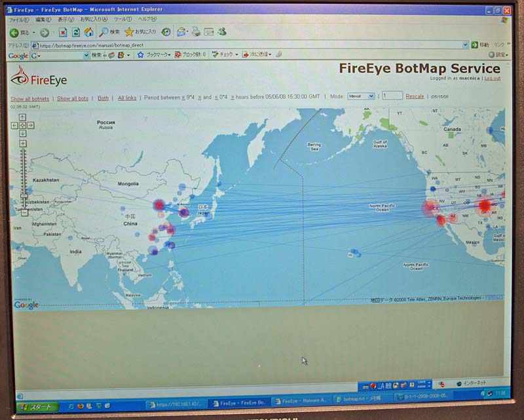Click the Print toolbar icon
The height and width of the screenshot is (420, 524).
tap(196, 31)
